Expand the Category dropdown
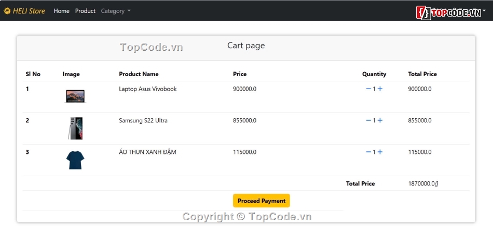This screenshot has height=228, width=493. [115, 11]
